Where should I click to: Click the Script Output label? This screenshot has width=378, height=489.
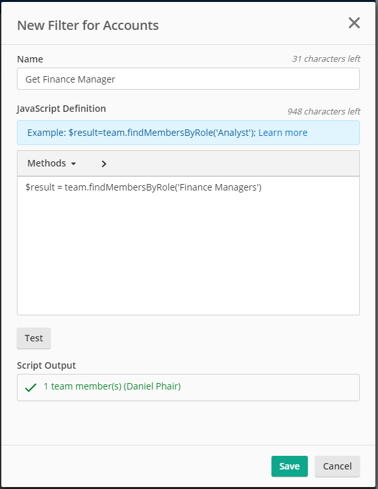pos(46,365)
